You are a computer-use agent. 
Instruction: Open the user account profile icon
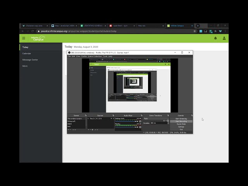click(x=224, y=38)
